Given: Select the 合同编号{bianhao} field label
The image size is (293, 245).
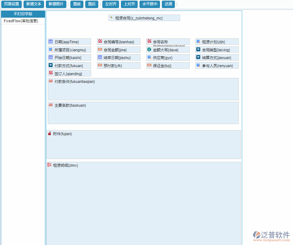Looking at the screenshot, I should coord(119,42).
